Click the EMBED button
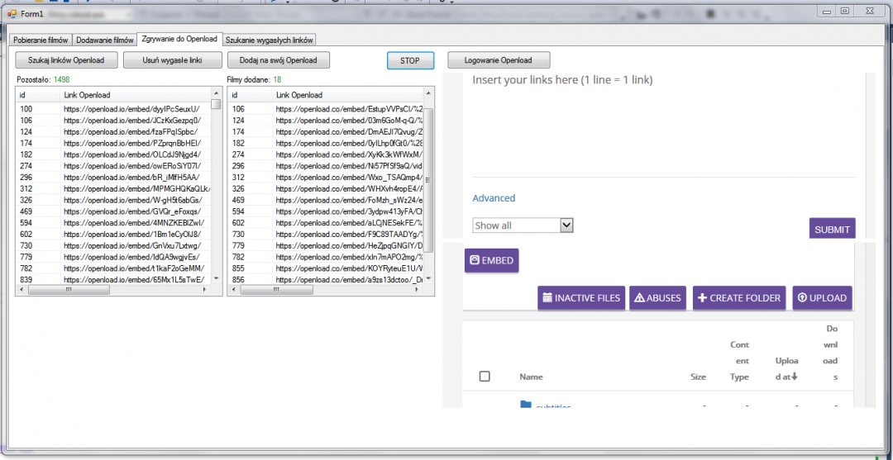This screenshot has width=893, height=460. (x=491, y=260)
